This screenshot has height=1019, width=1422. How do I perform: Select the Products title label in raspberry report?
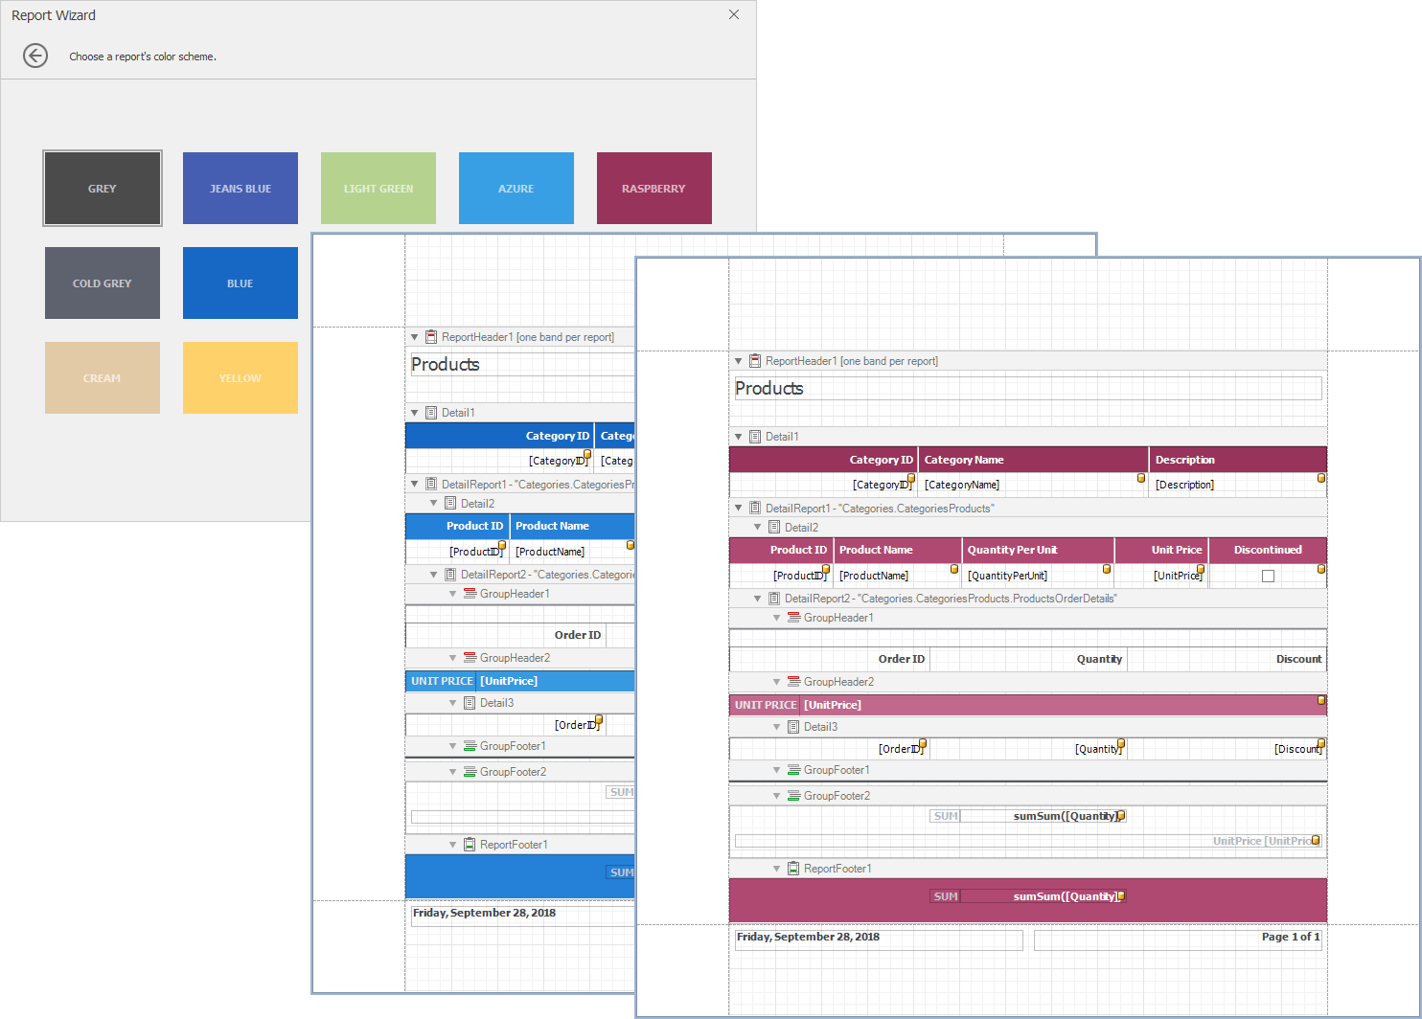(x=1028, y=388)
